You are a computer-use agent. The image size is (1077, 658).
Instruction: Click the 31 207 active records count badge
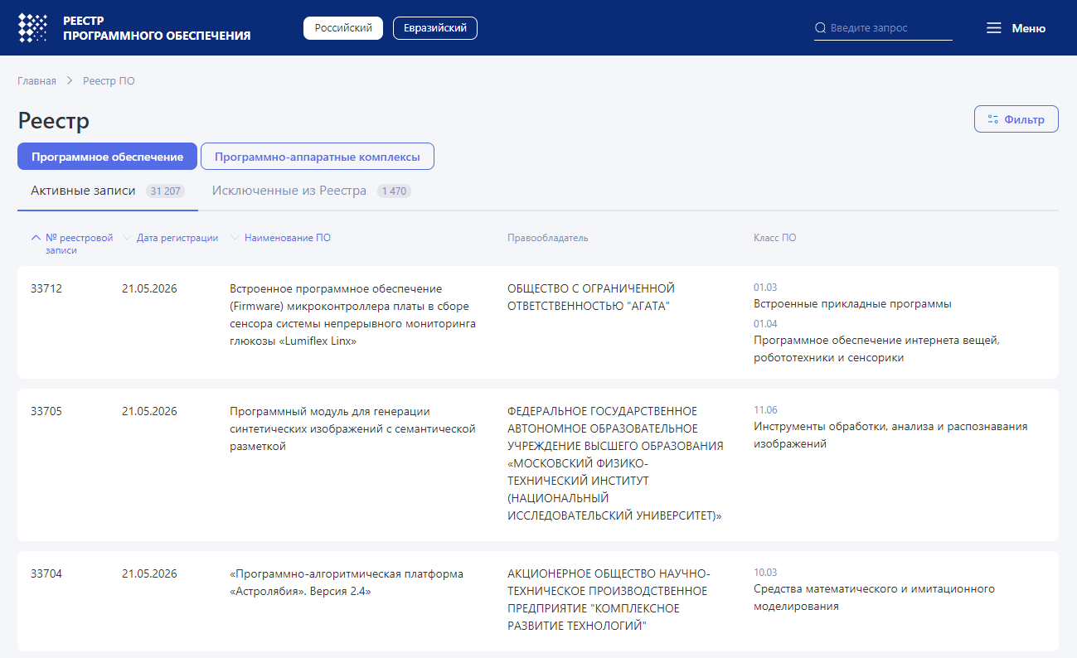(x=165, y=191)
